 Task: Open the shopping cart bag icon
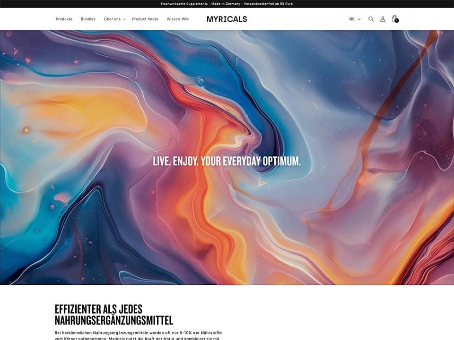point(394,19)
